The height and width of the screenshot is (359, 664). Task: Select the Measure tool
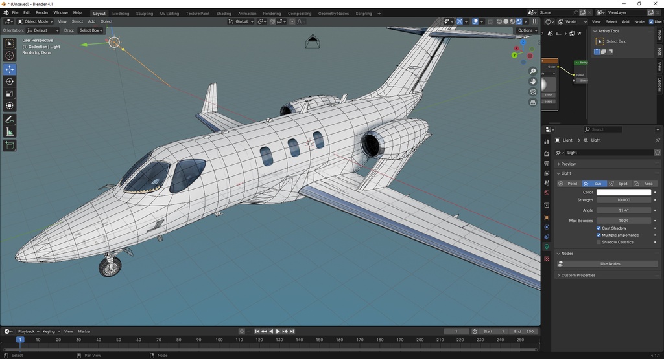[x=10, y=132]
